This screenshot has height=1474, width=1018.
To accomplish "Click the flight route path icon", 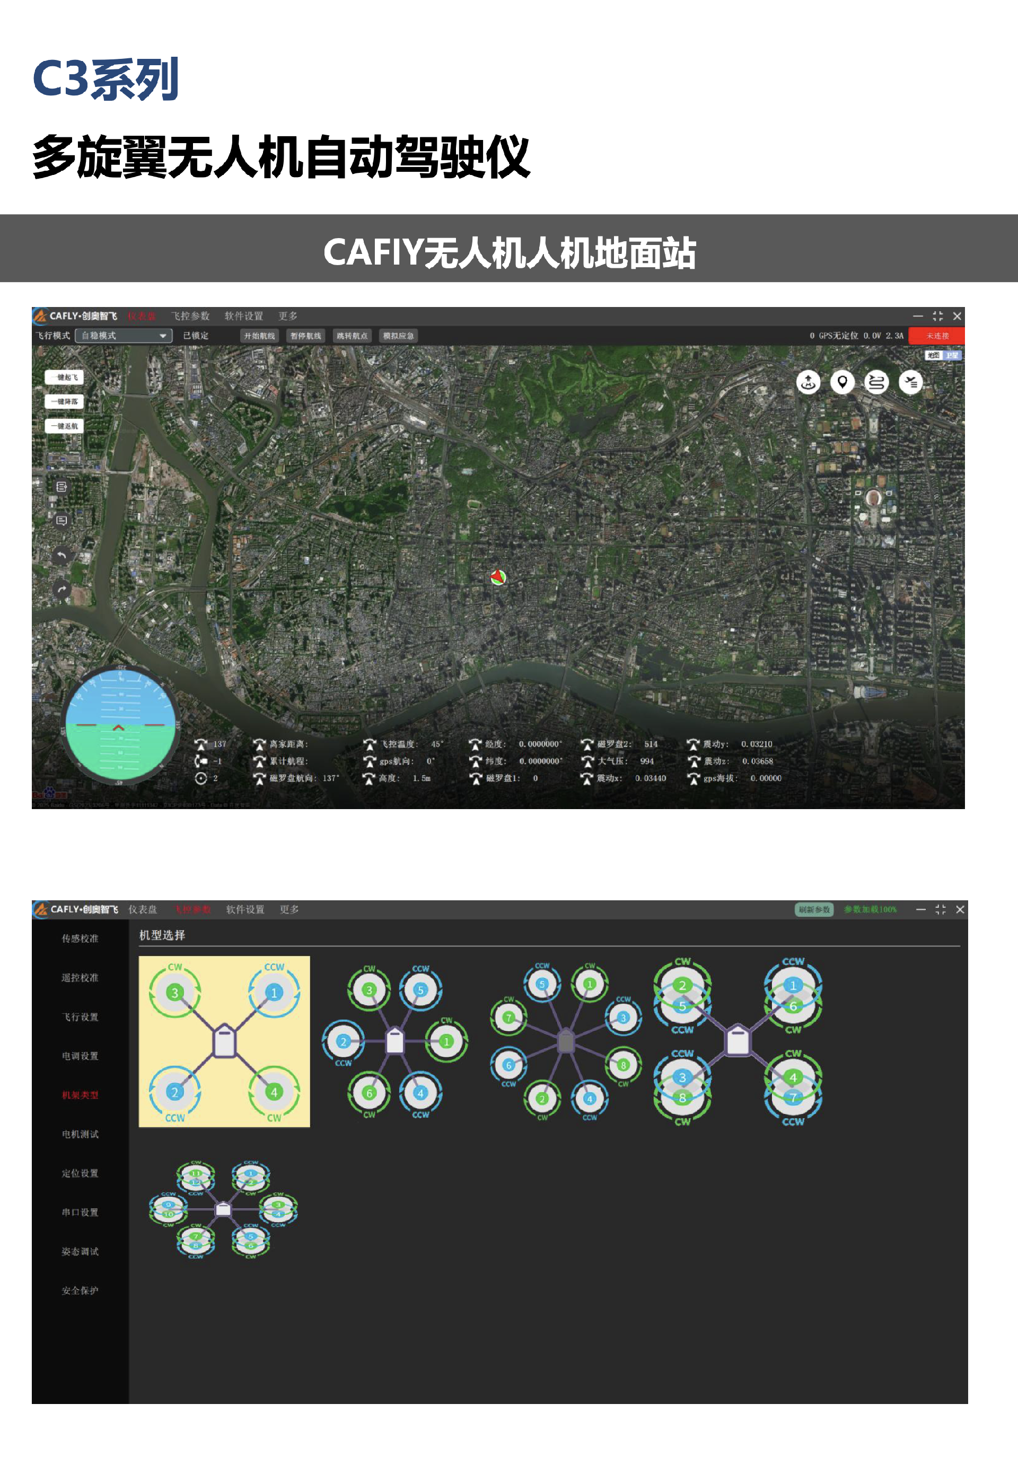I will 876,382.
